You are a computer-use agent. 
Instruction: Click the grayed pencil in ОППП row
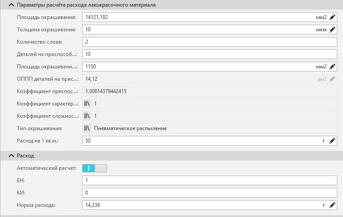click(332, 79)
